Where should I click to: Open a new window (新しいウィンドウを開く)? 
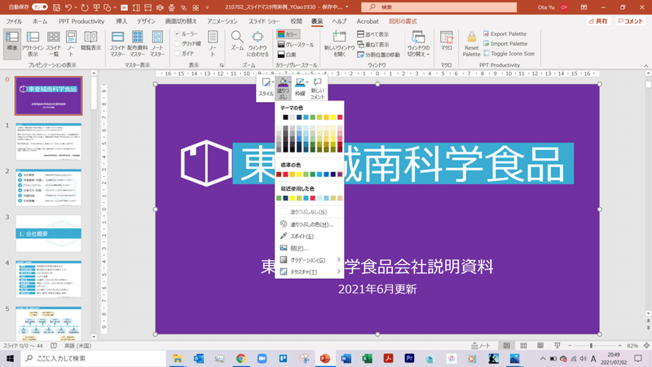tap(339, 43)
